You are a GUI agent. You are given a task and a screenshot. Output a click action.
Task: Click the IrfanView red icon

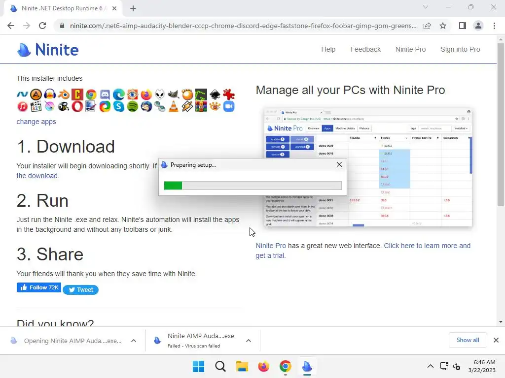[229, 94]
